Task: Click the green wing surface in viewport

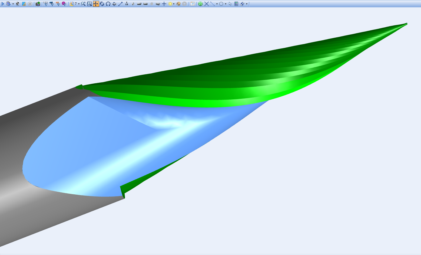Action: click(x=243, y=76)
